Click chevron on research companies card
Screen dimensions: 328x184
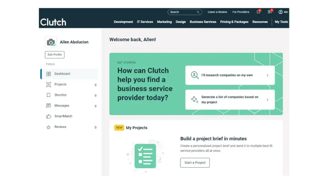click(x=268, y=75)
